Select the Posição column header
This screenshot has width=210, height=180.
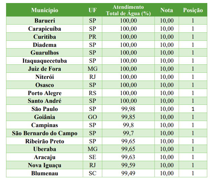[x=193, y=10]
